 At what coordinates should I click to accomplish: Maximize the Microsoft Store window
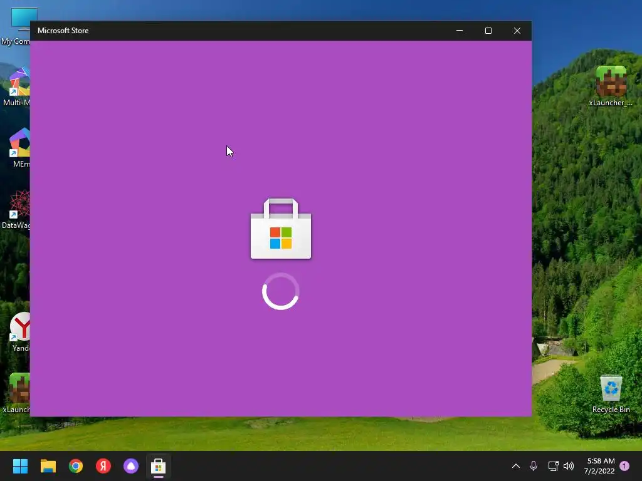pyautogui.click(x=488, y=31)
